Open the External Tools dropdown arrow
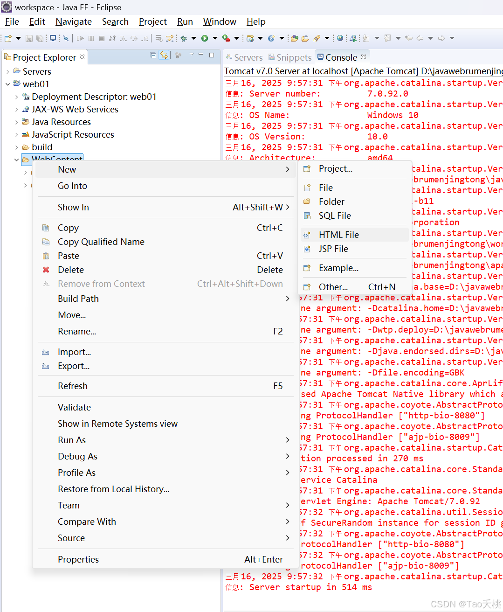This screenshot has width=503, height=612. pyautogui.click(x=236, y=38)
